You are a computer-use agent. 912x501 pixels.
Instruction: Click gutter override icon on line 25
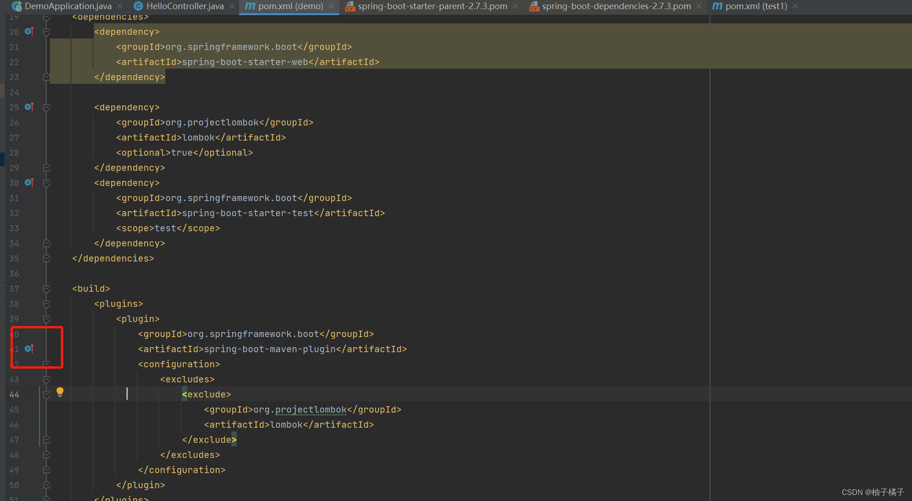point(29,107)
